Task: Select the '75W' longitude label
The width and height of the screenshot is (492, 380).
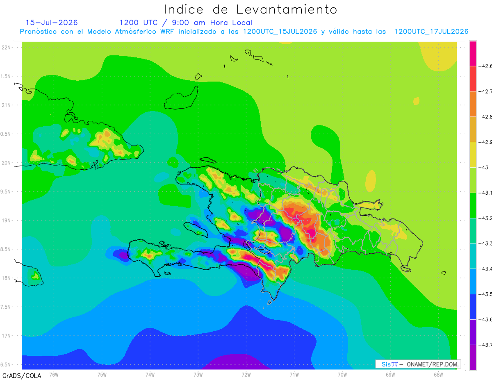Action: point(102,374)
